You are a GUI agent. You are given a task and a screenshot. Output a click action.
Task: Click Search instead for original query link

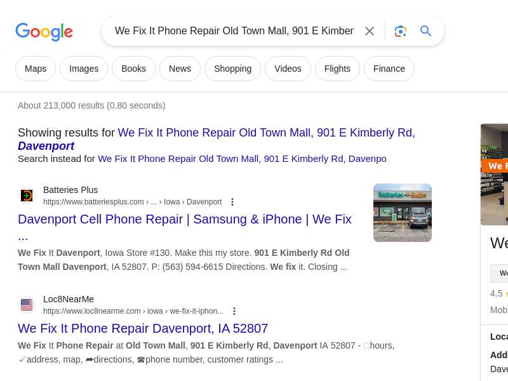click(x=242, y=159)
